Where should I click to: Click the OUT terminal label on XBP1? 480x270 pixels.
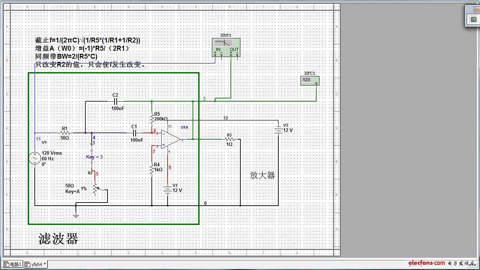pyautogui.click(x=234, y=49)
